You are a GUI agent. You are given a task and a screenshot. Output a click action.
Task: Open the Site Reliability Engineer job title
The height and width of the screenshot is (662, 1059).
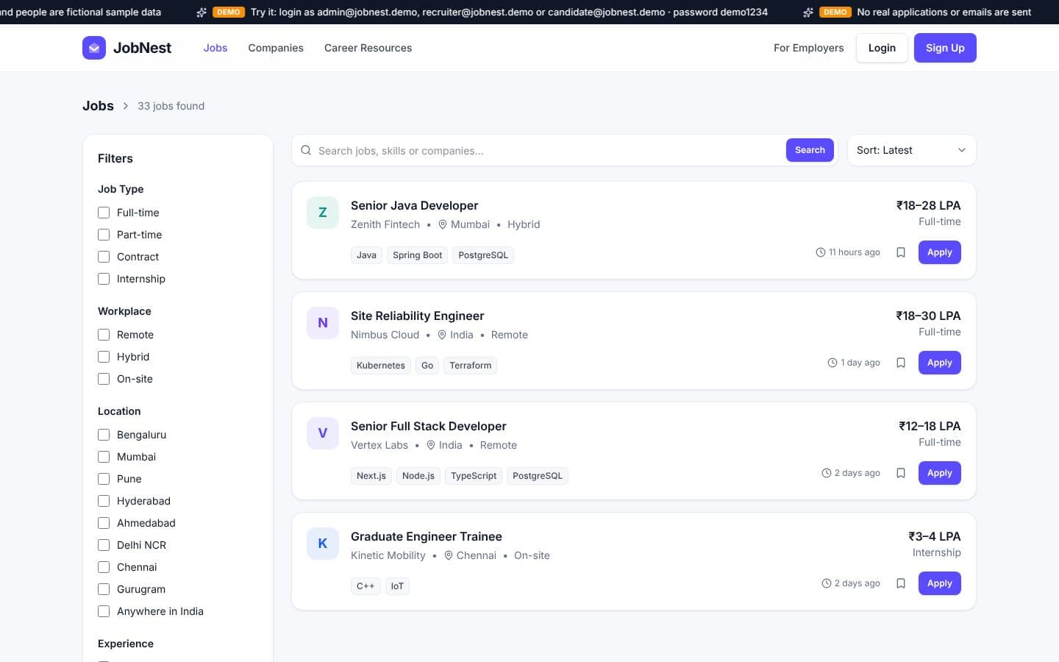click(417, 316)
